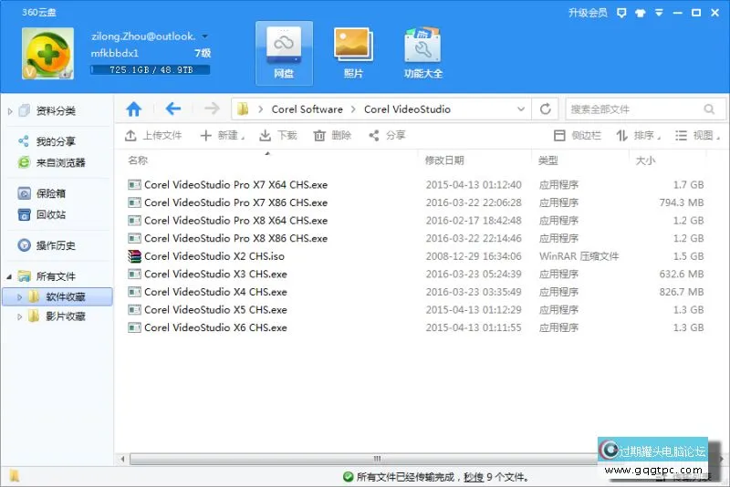Open the 回收站 recycle bin

coord(51,214)
